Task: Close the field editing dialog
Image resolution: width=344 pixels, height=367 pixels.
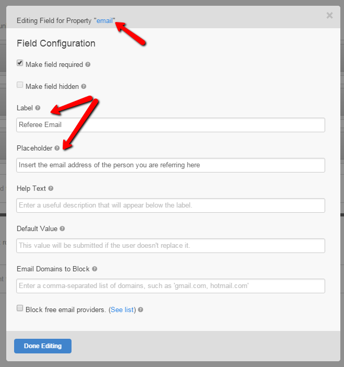Action: (x=329, y=16)
